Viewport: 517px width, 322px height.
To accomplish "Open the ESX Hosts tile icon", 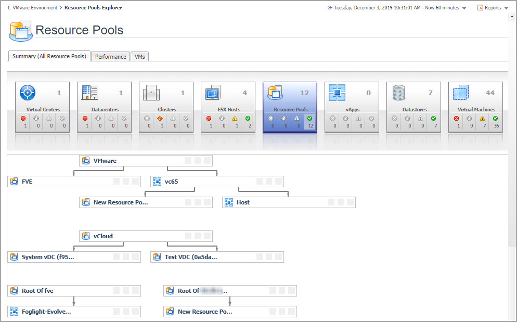I will 213,93.
